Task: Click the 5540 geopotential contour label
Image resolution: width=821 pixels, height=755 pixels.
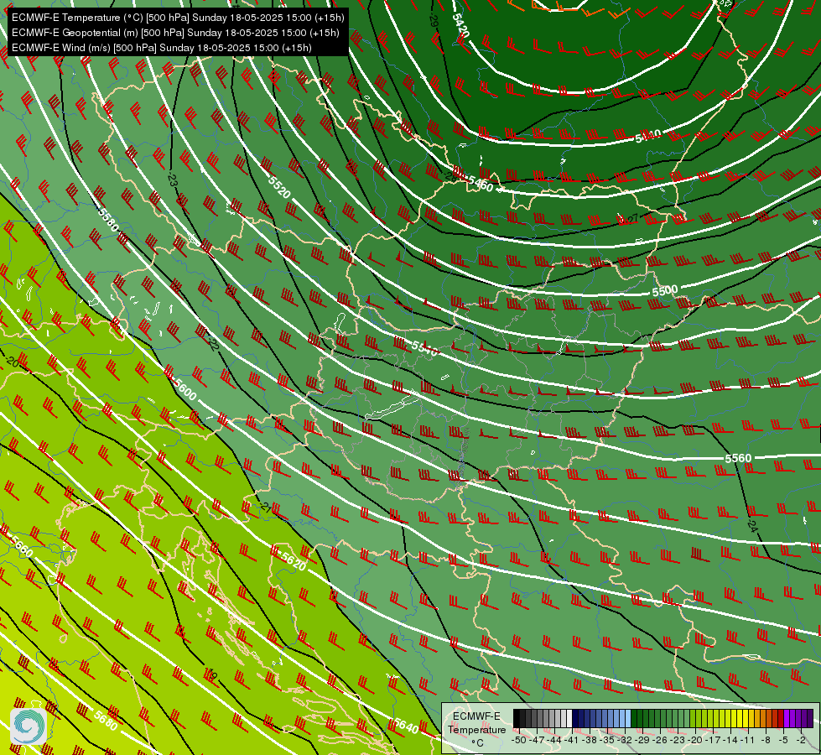Action: click(x=424, y=348)
